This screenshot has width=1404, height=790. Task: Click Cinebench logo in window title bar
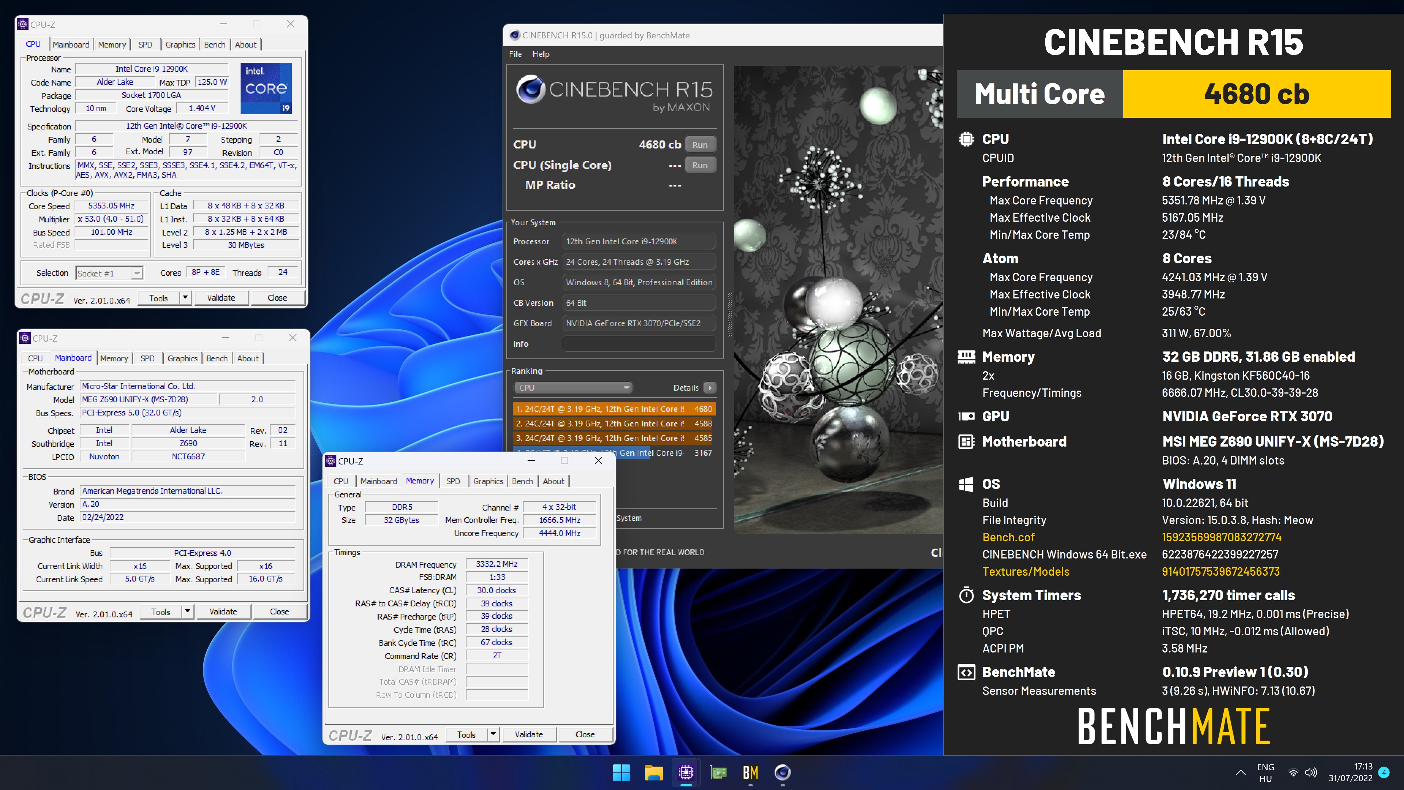click(514, 35)
